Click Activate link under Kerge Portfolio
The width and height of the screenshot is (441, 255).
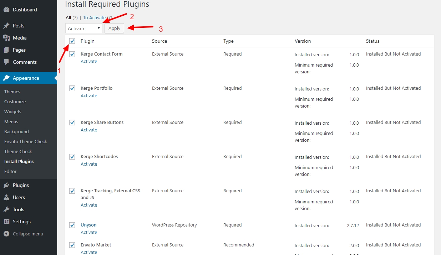click(89, 96)
